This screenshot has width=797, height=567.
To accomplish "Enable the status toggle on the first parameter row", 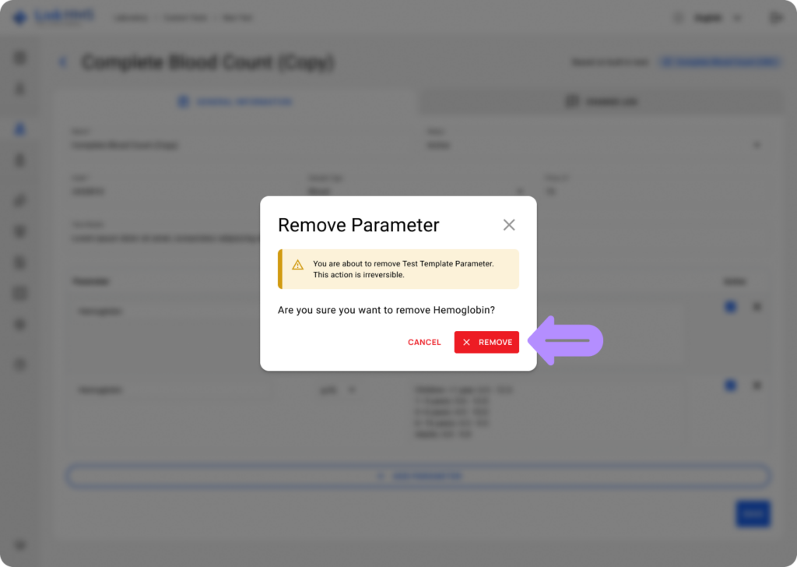I will 730,307.
